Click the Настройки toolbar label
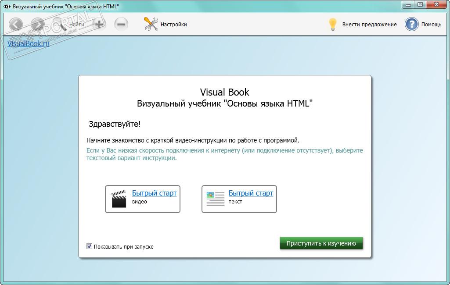 pyautogui.click(x=173, y=25)
